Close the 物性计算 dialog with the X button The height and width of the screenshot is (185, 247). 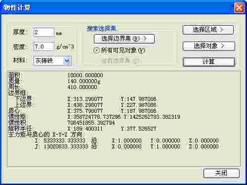239,7
